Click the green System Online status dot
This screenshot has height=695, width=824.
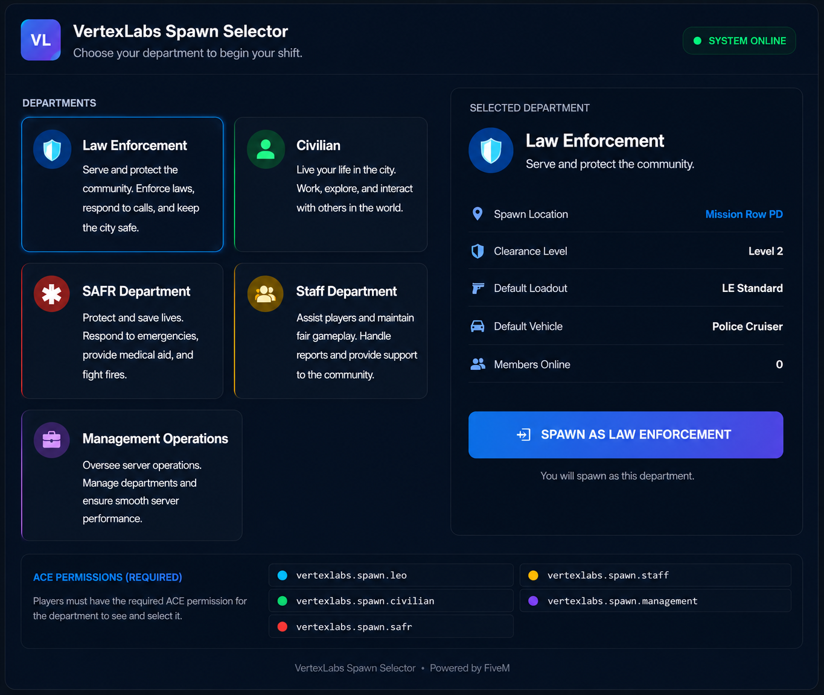(x=697, y=41)
